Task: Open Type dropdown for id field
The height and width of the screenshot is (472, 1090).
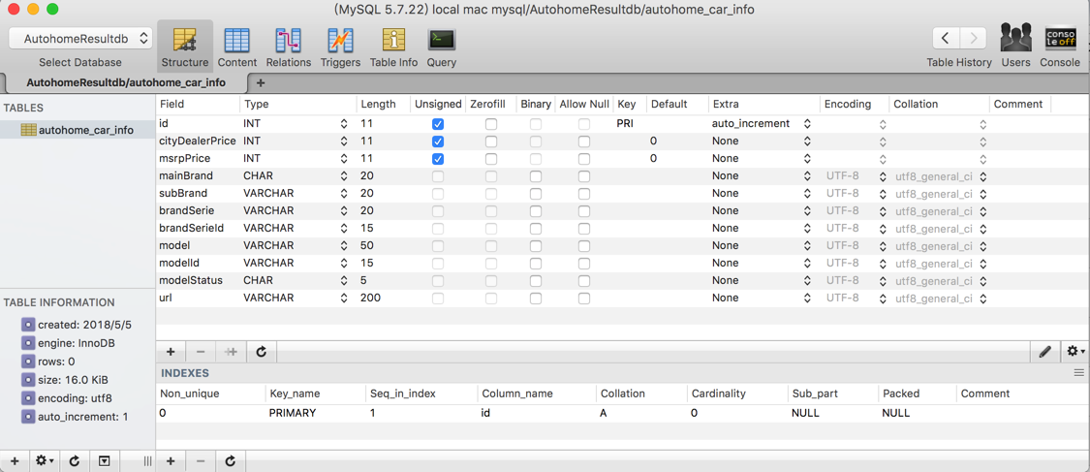Action: click(x=343, y=124)
